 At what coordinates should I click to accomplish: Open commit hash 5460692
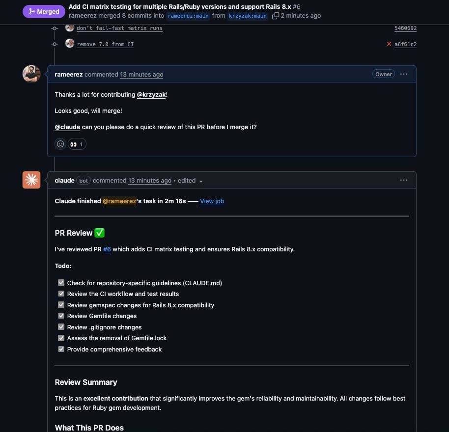(x=405, y=28)
